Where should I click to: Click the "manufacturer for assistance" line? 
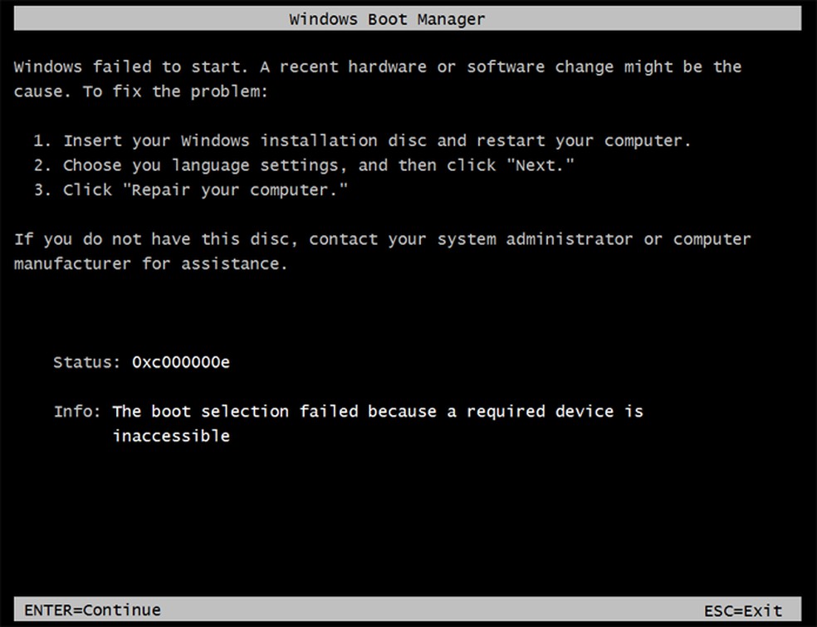pos(150,263)
